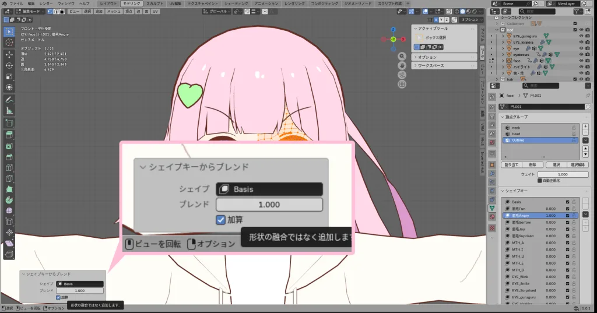Add a new vertex group with plus button

coord(585,126)
